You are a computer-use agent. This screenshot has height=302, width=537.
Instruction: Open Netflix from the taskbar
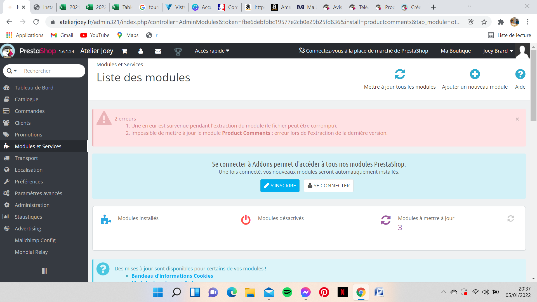coord(342,292)
